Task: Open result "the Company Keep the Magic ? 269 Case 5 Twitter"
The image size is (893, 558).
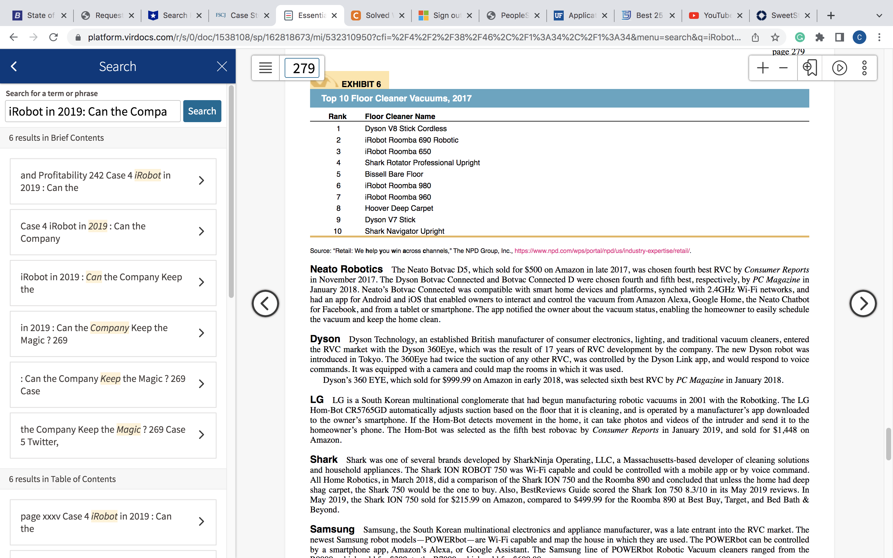Action: 113,436
